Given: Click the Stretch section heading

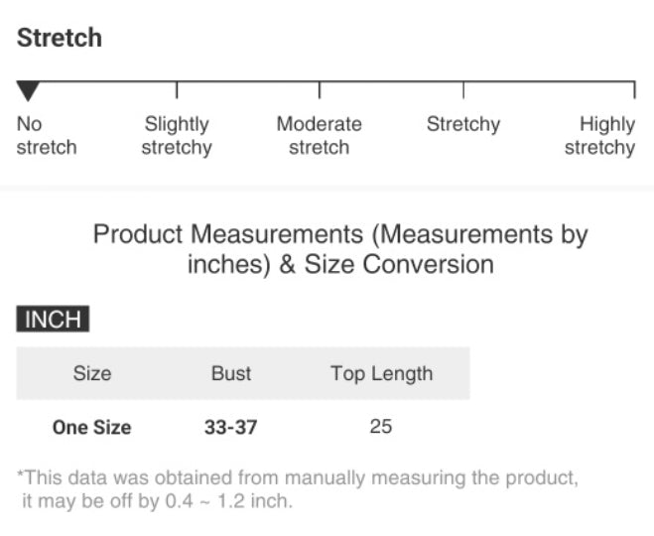Looking at the screenshot, I should tap(60, 39).
